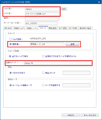
Task: Close the job dialog with X
Action: pos(99,2)
